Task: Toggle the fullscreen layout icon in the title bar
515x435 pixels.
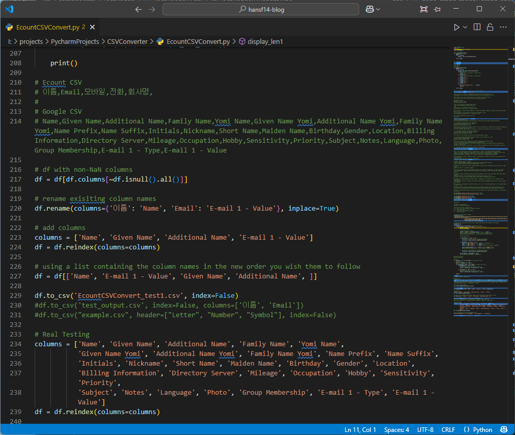Action: (423, 9)
